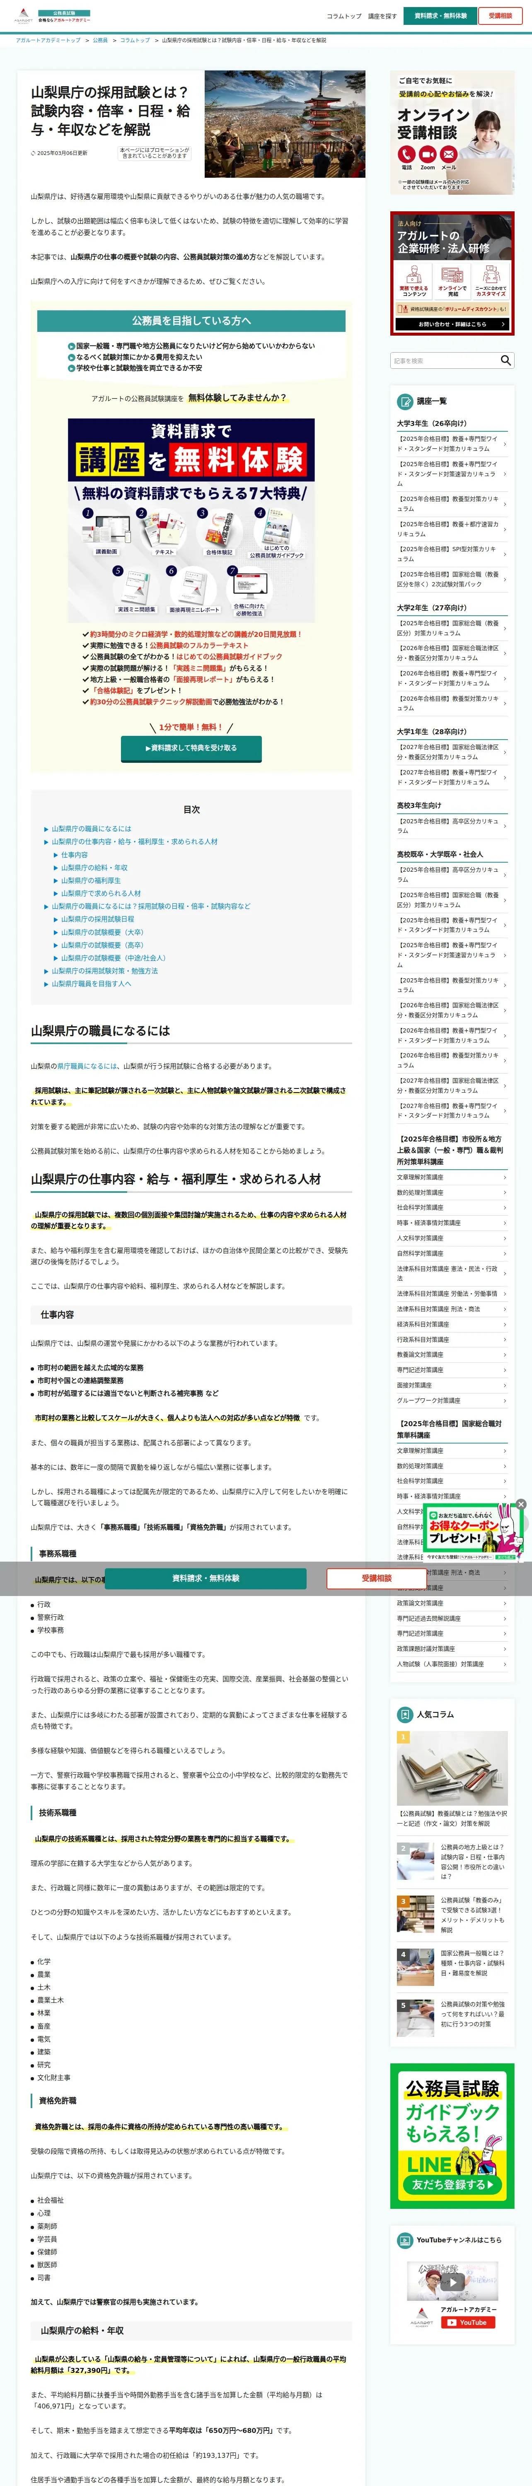Viewport: 532px width, 2486px height.
Task: Close the LINE coupon popup banner
Action: [520, 1504]
